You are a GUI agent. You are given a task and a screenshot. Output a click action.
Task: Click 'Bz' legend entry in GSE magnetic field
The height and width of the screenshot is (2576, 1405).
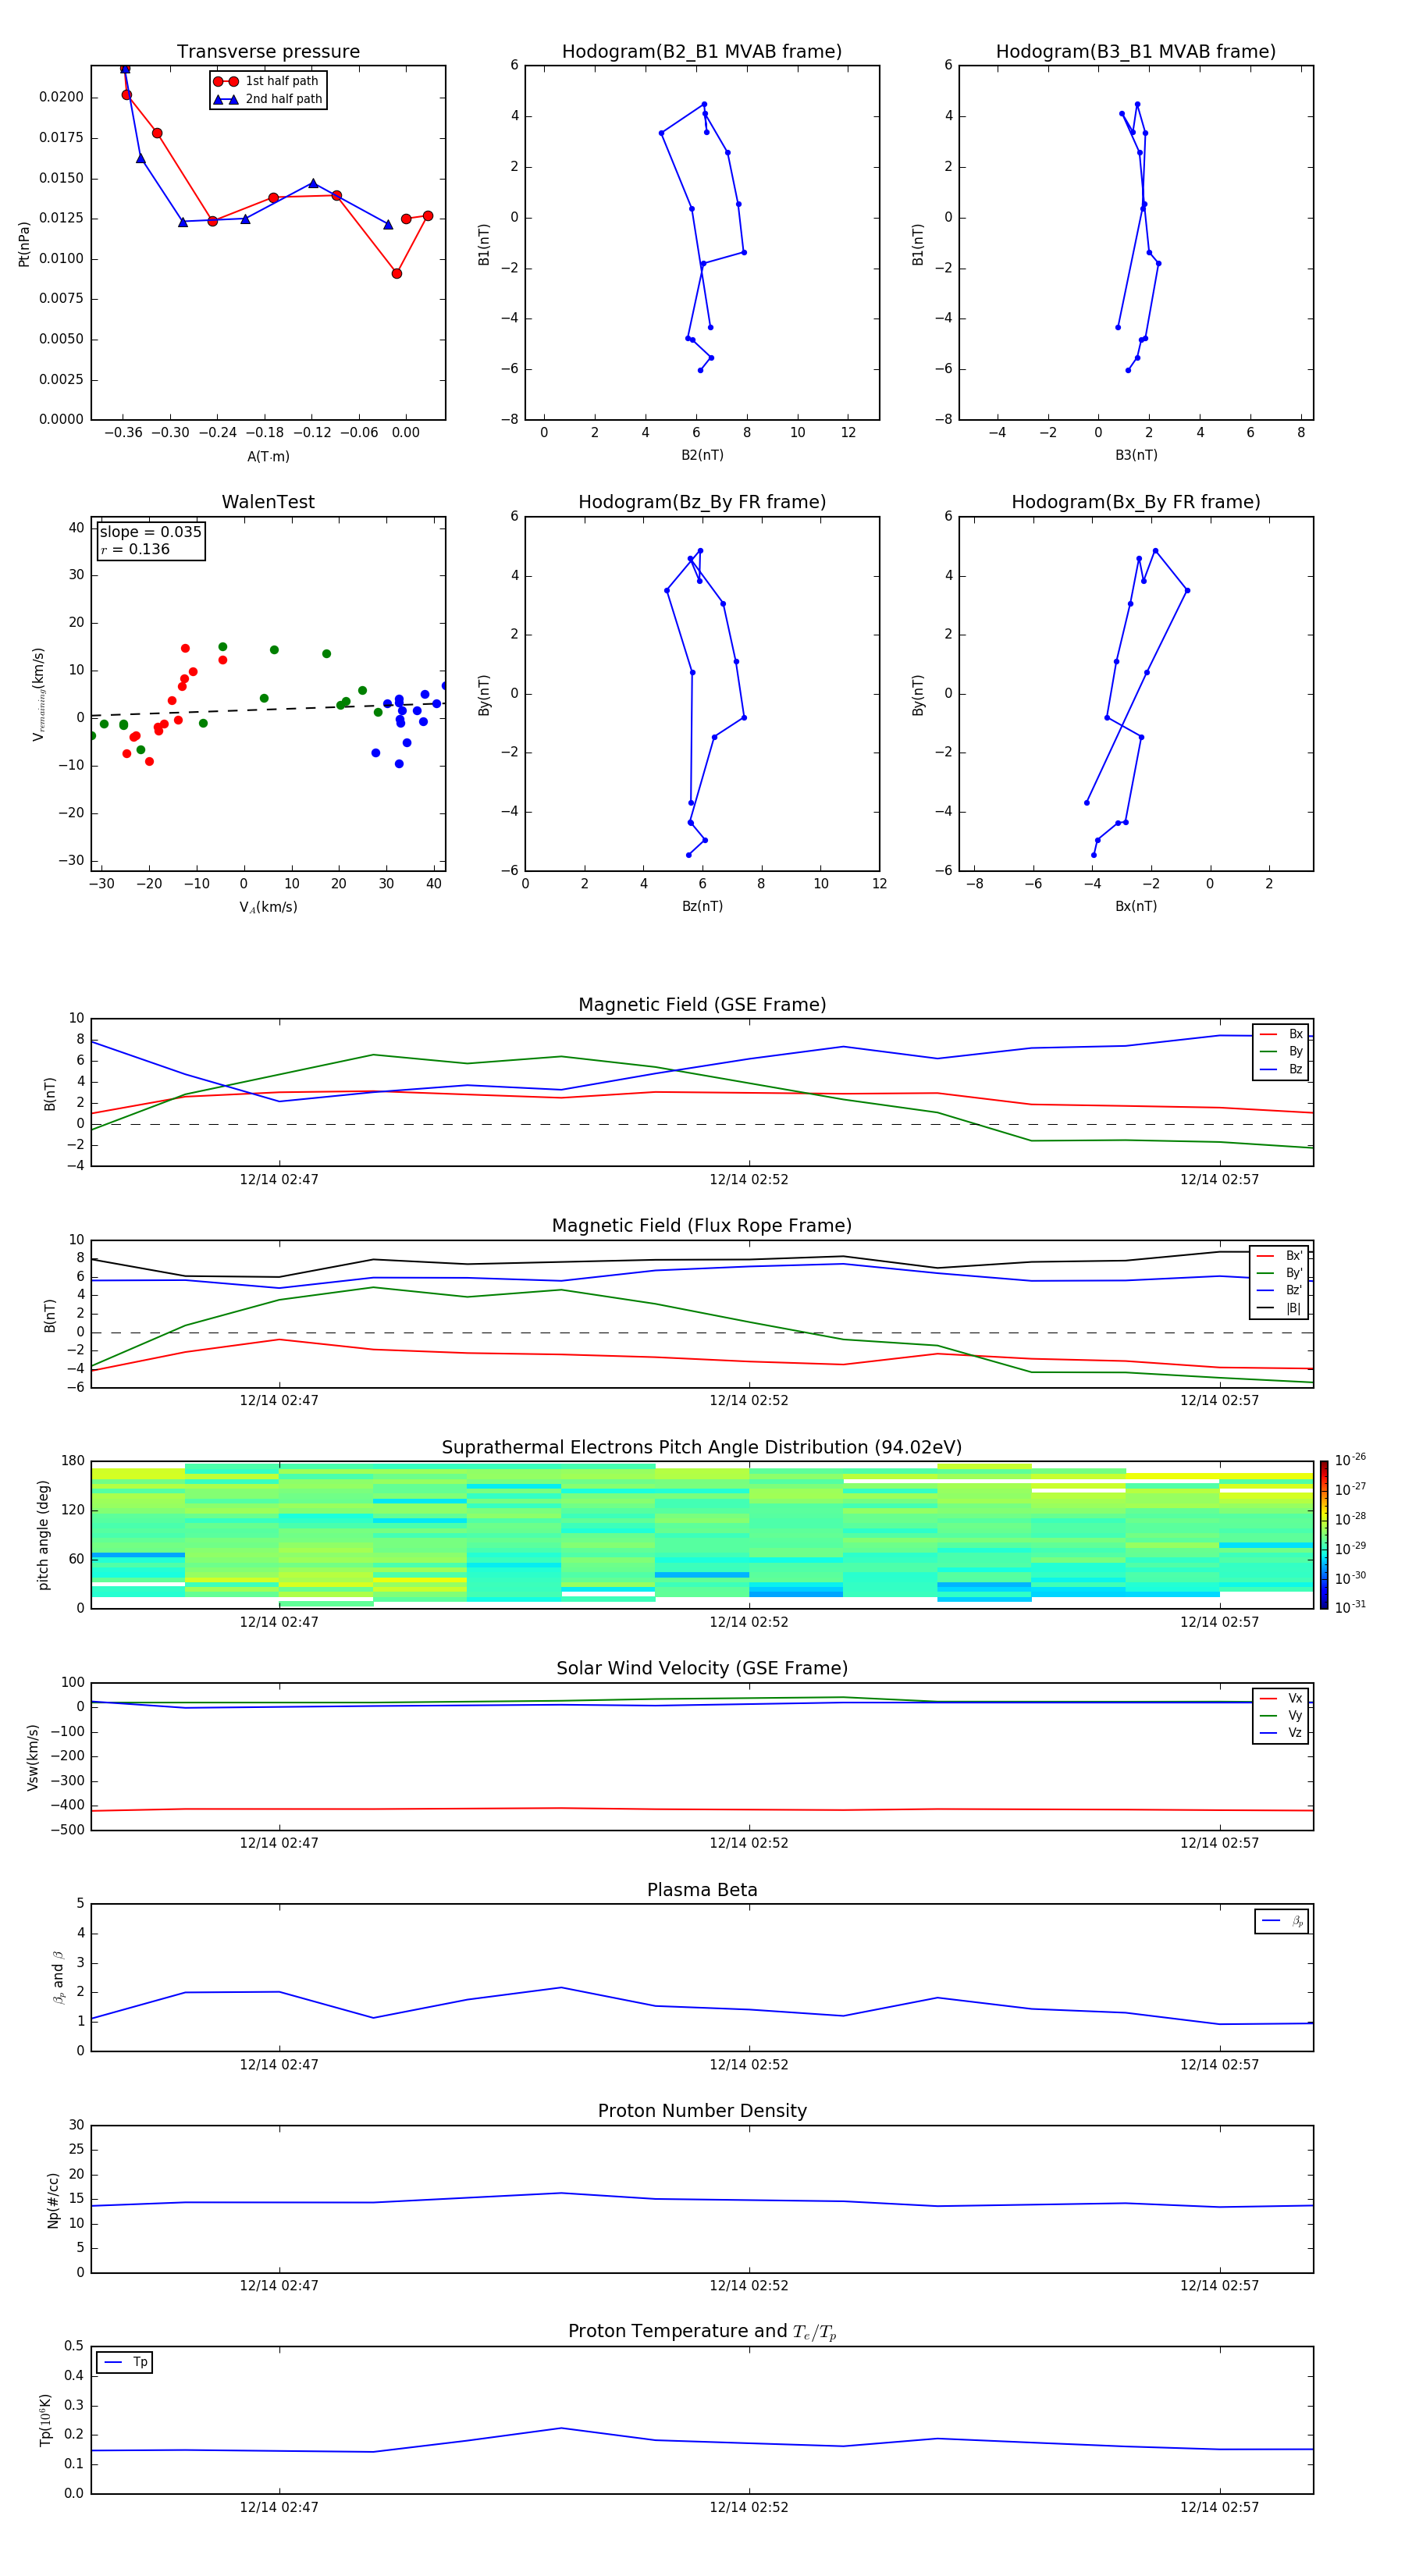point(1281,1069)
